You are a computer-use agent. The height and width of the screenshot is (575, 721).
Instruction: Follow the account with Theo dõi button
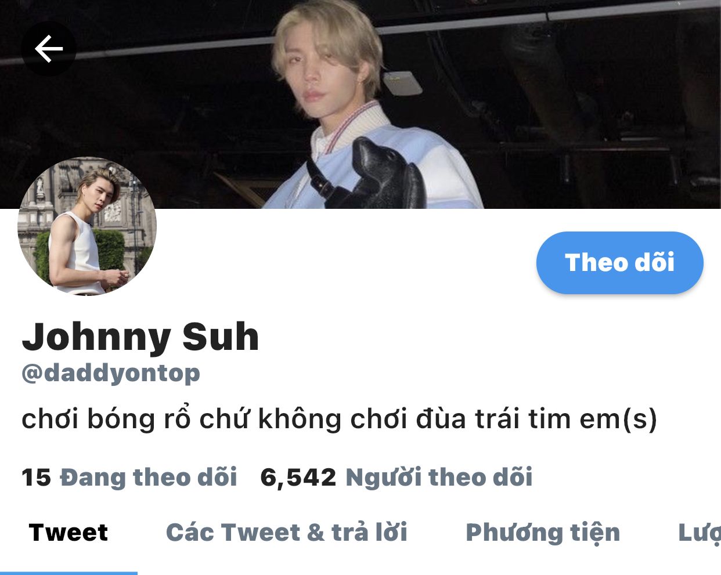point(619,262)
